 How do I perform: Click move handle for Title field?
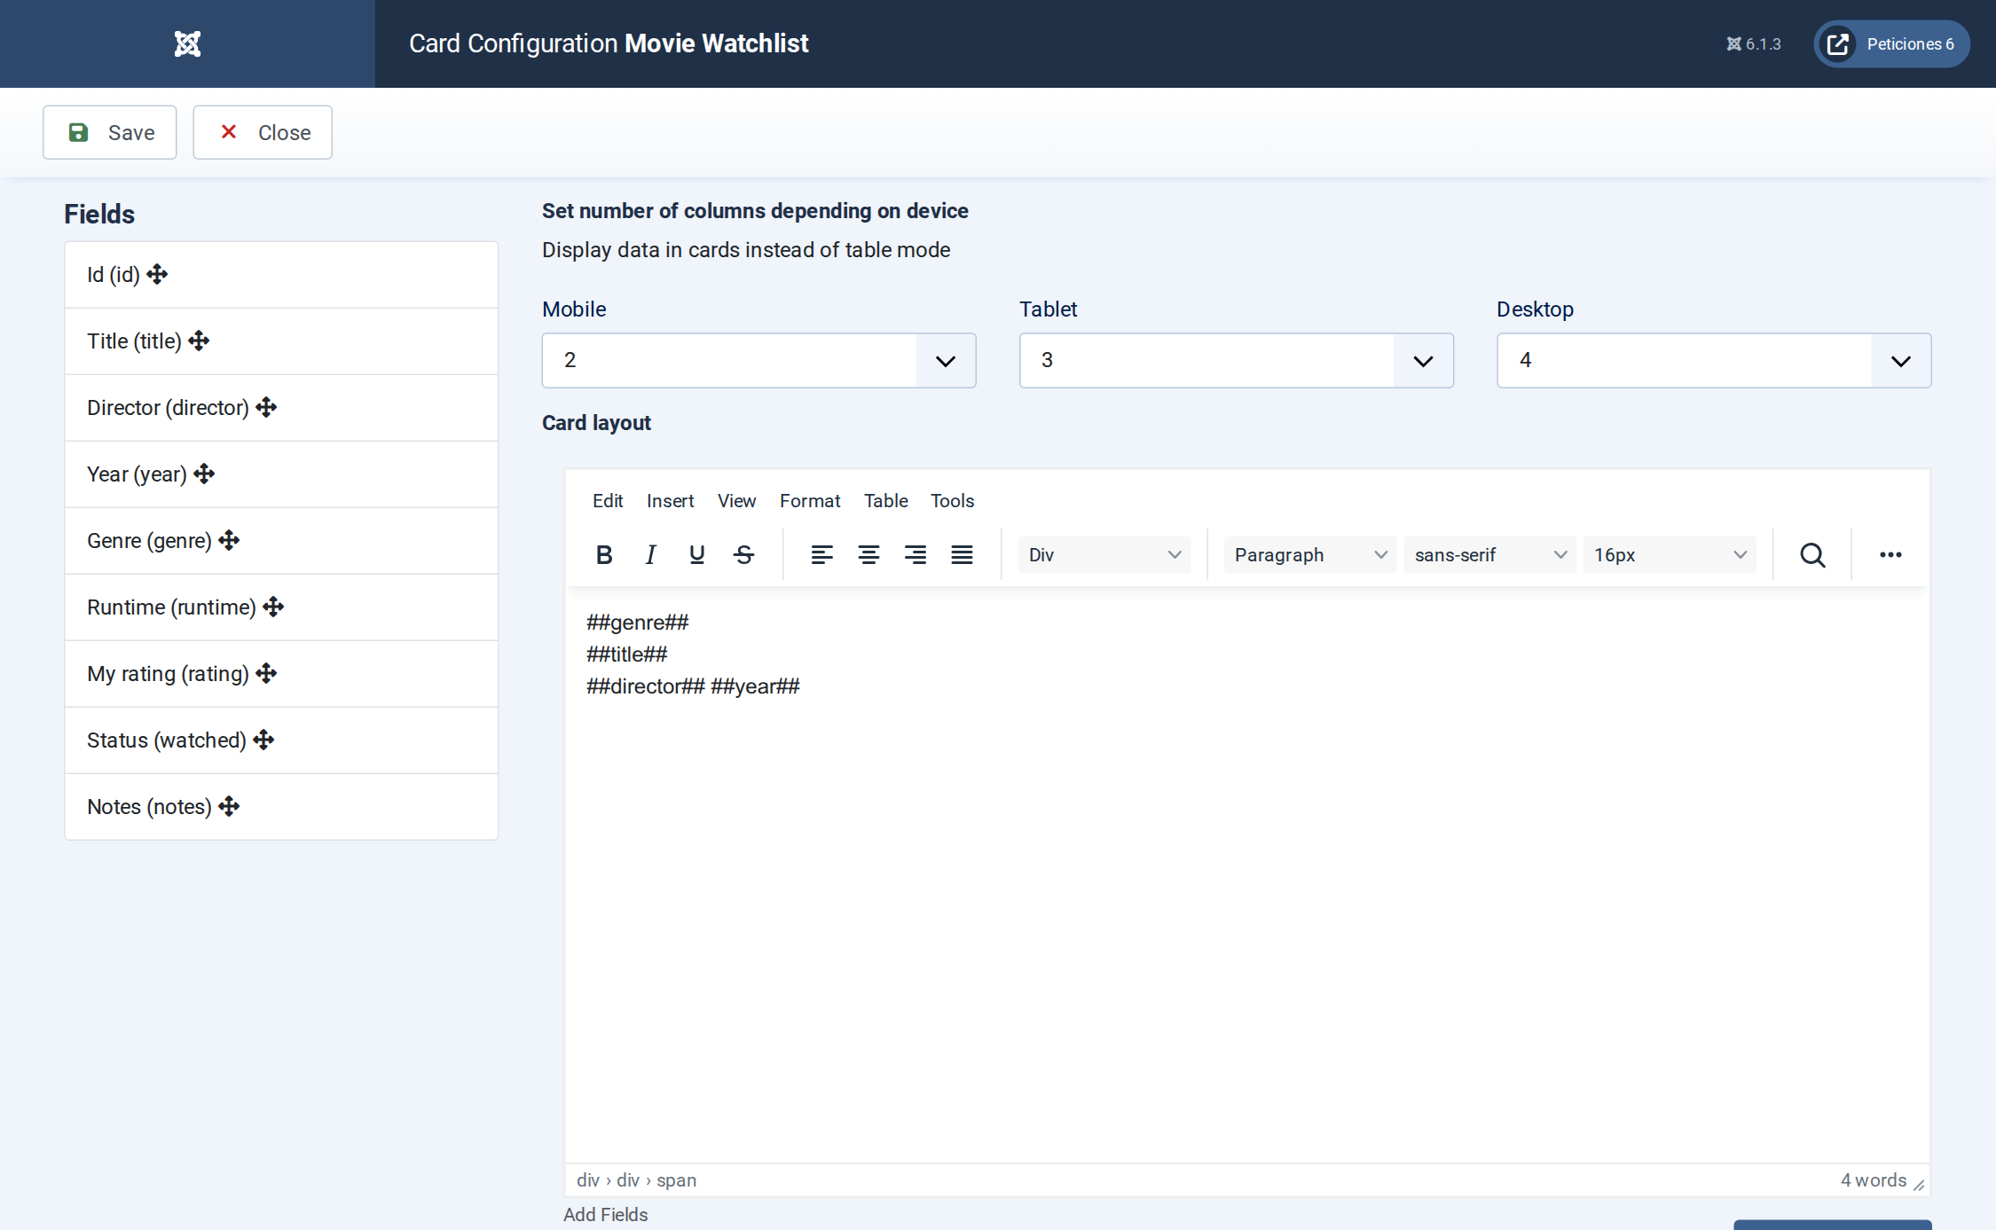tap(199, 341)
